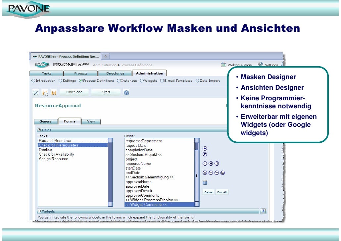Select the Assign Resource task
Viewport: 341px width, 241px height.
click(73, 159)
